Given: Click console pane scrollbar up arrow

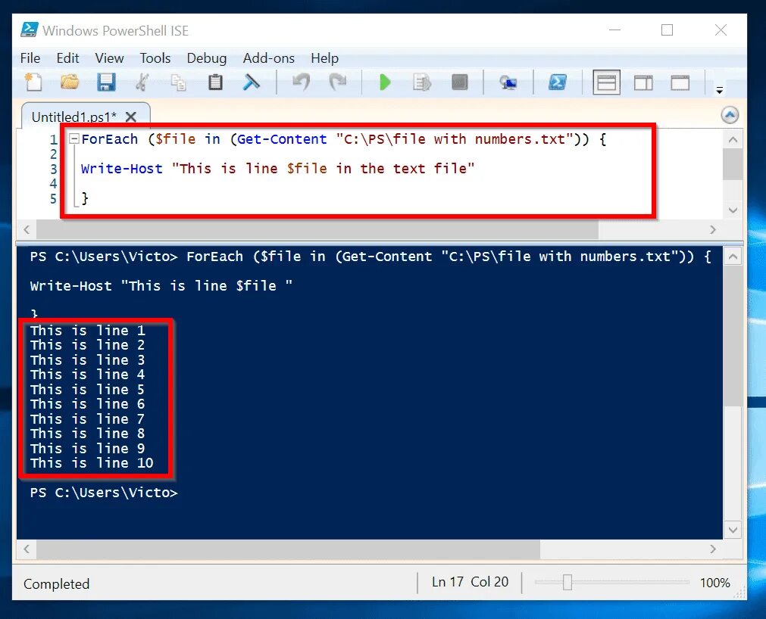Looking at the screenshot, I should pos(733,257).
